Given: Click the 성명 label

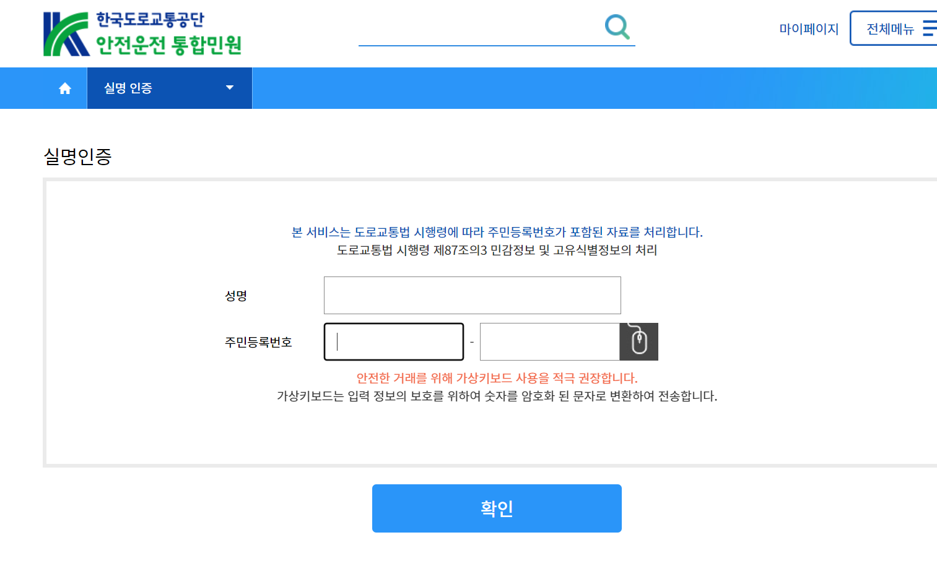Looking at the screenshot, I should pos(236,296).
